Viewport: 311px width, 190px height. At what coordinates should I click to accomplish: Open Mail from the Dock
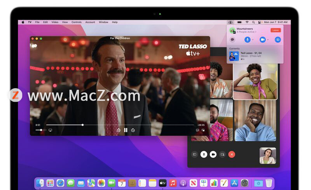pos(81,183)
